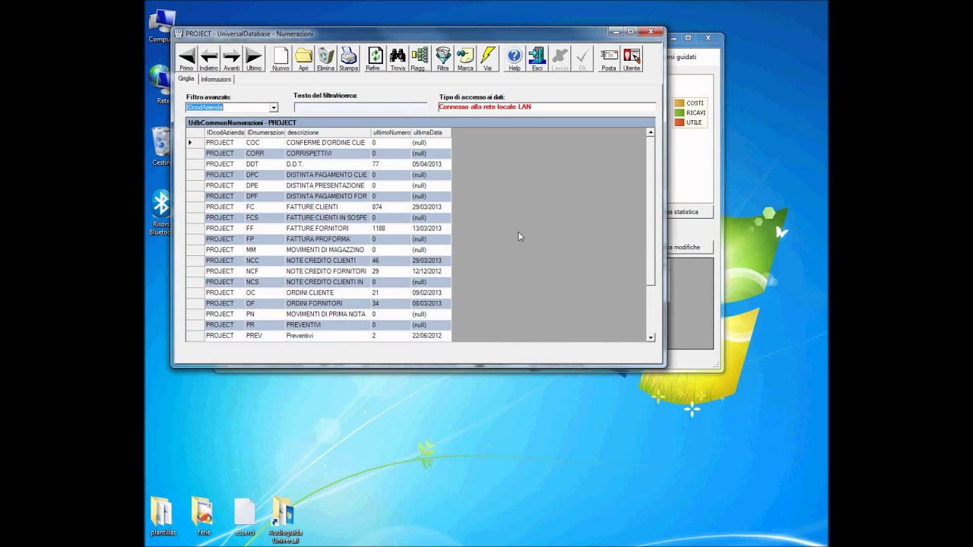The height and width of the screenshot is (547, 973).
Task: Click the RICAVI green legend swatch
Action: pos(680,112)
